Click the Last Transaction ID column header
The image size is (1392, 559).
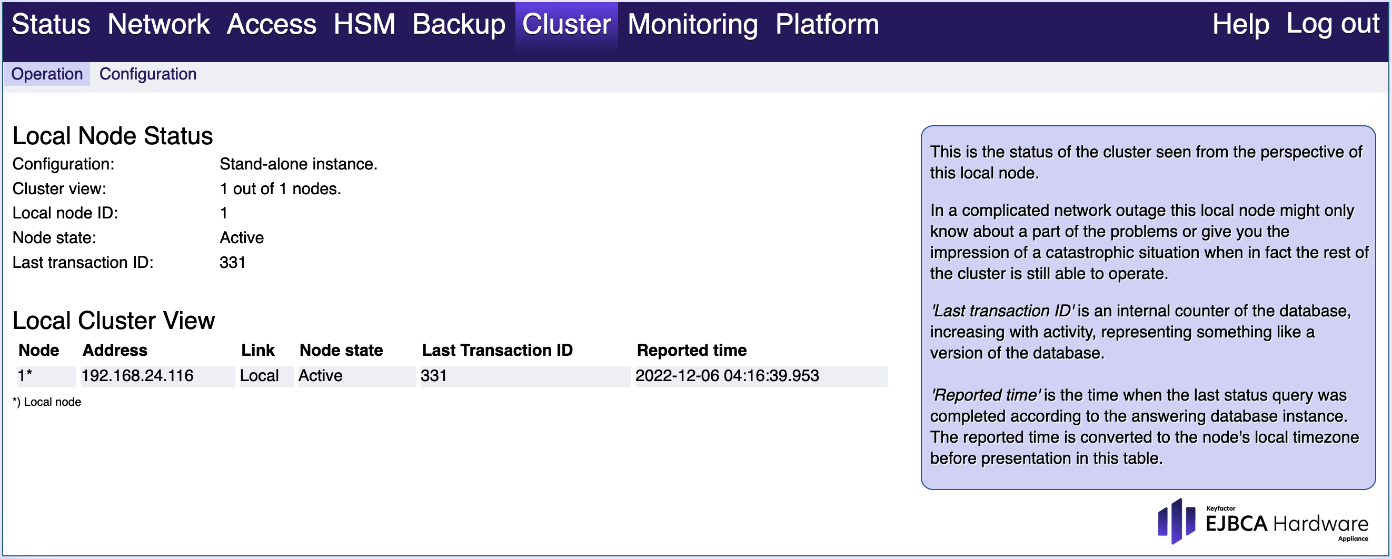click(x=496, y=351)
